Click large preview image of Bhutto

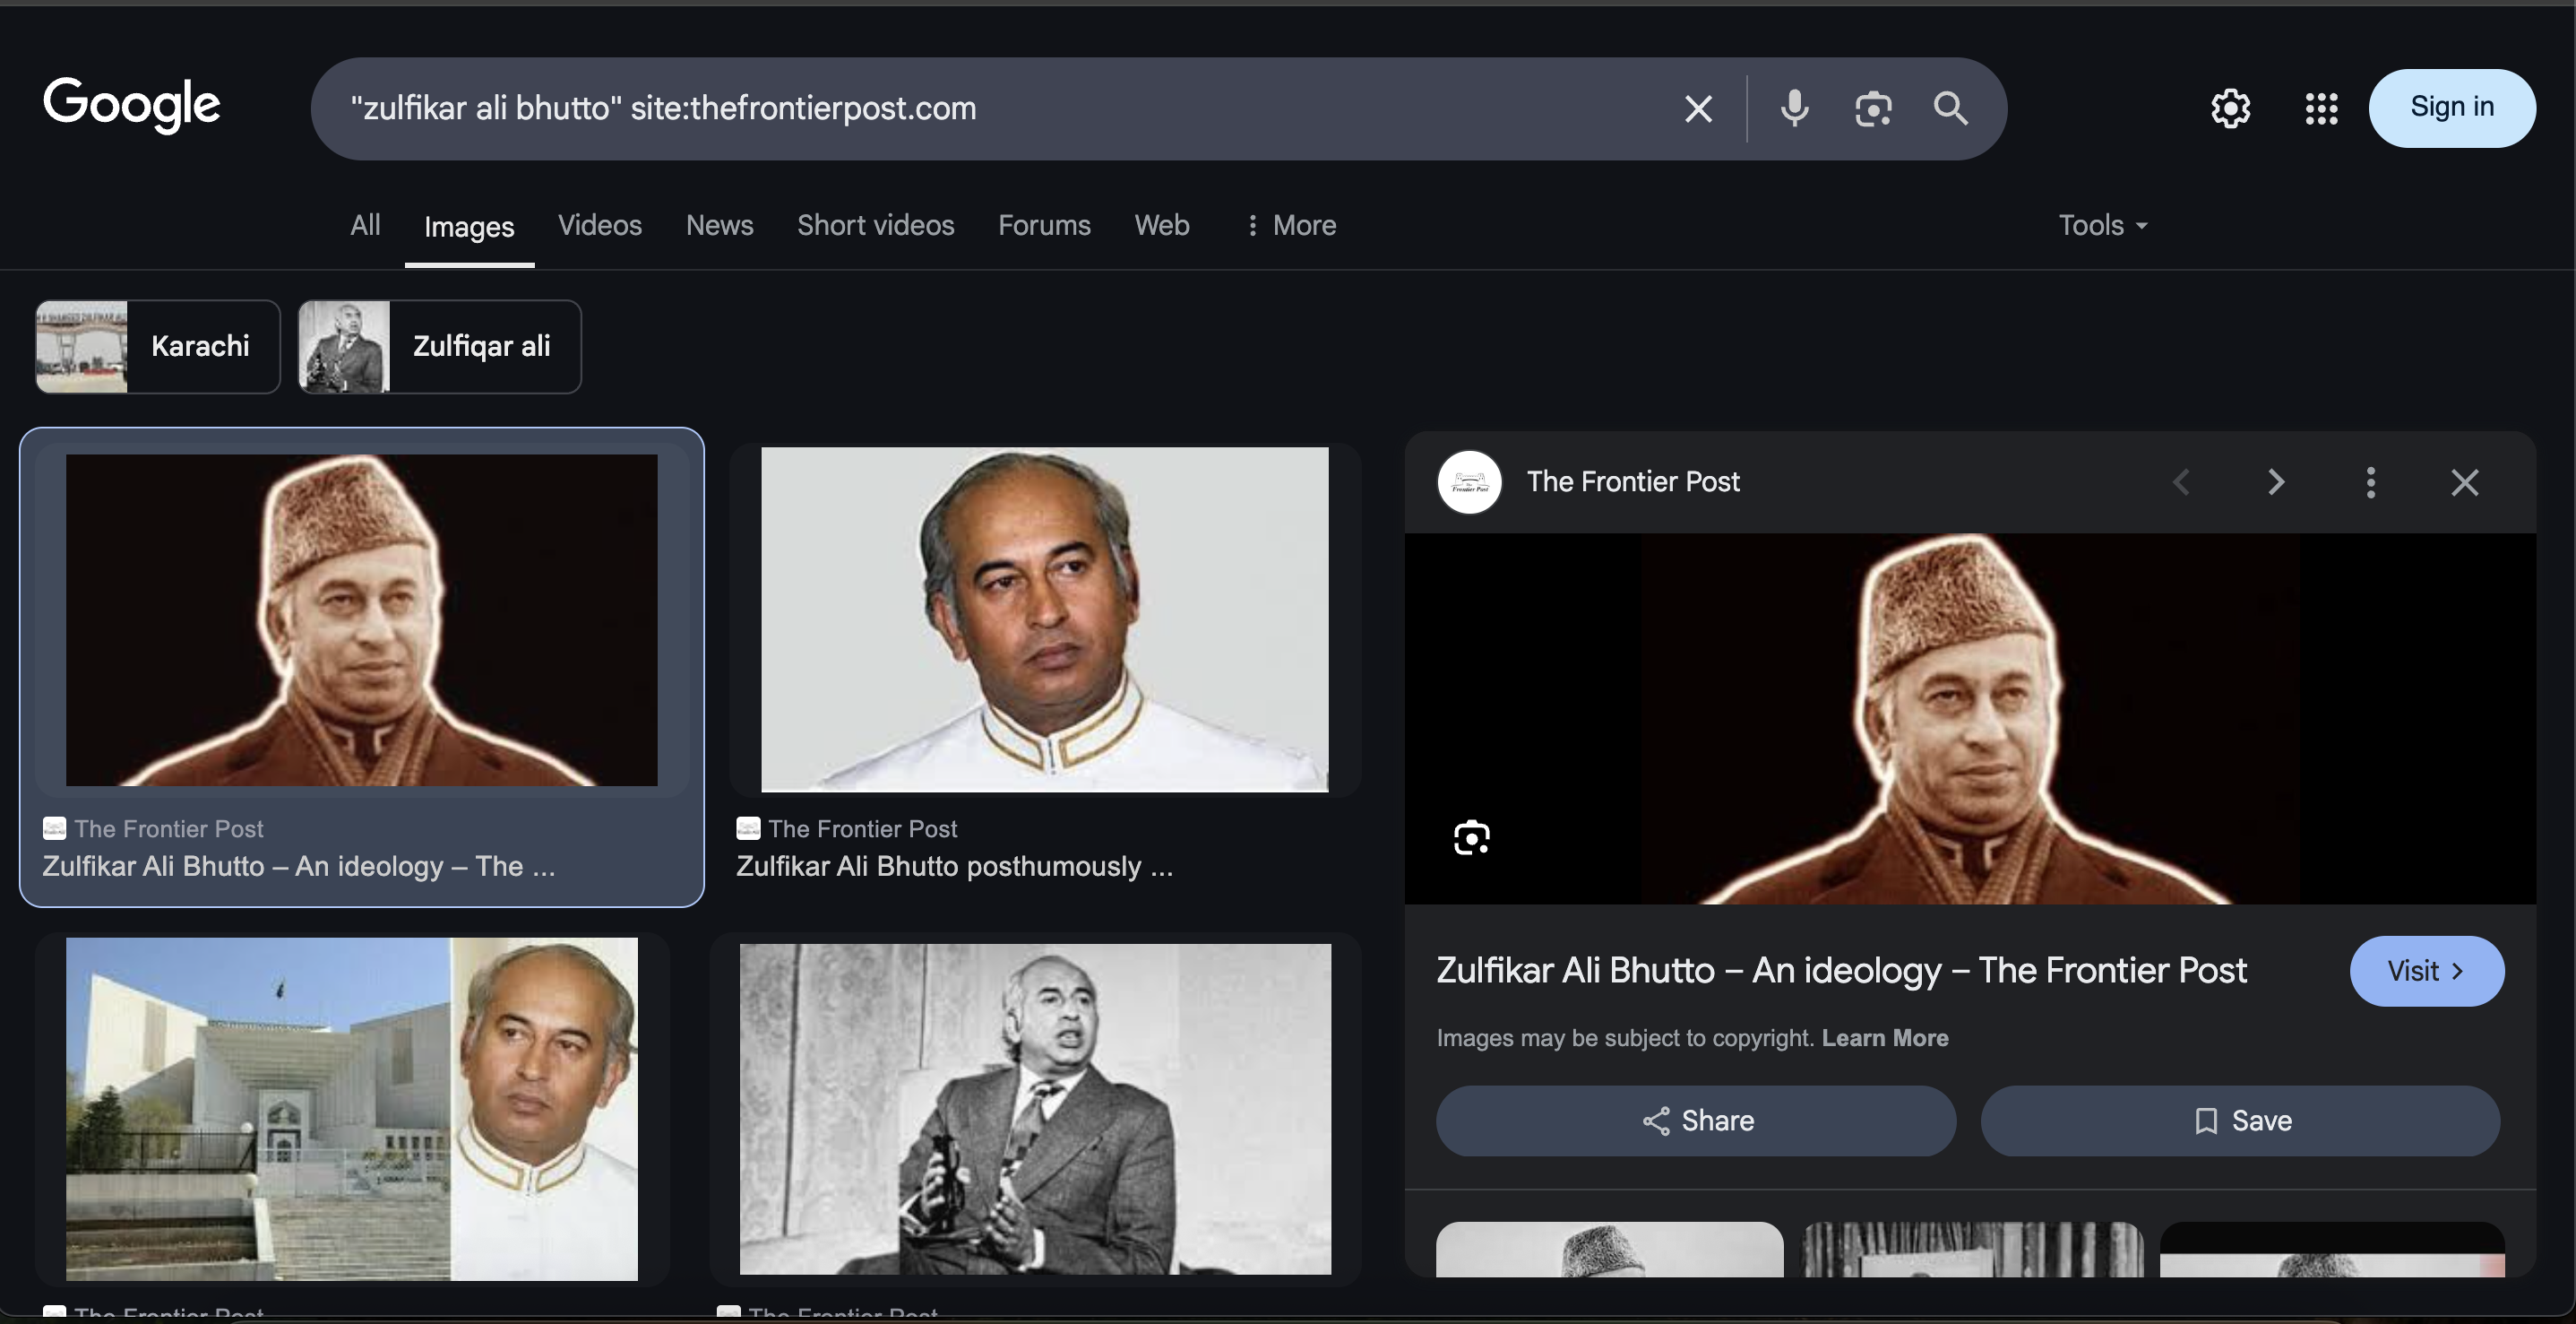1969,719
